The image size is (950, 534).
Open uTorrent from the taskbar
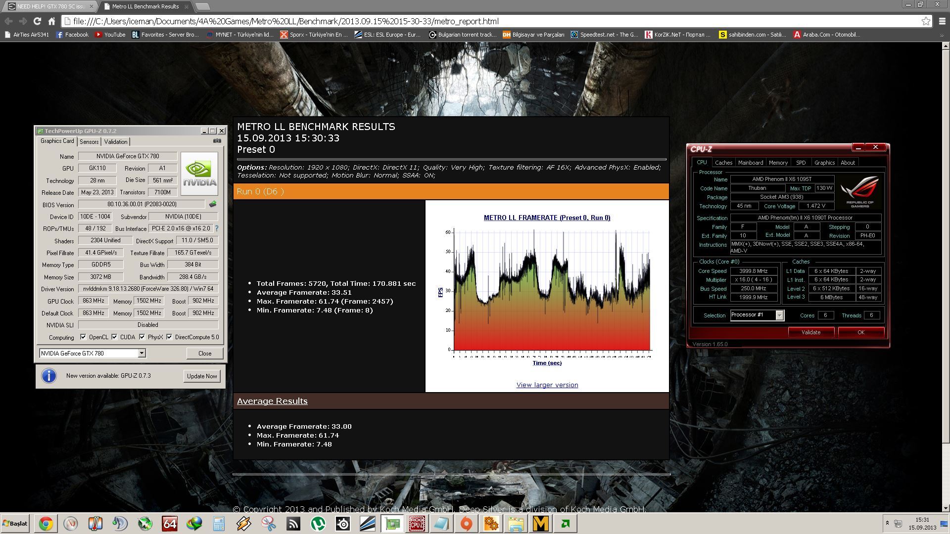[318, 524]
